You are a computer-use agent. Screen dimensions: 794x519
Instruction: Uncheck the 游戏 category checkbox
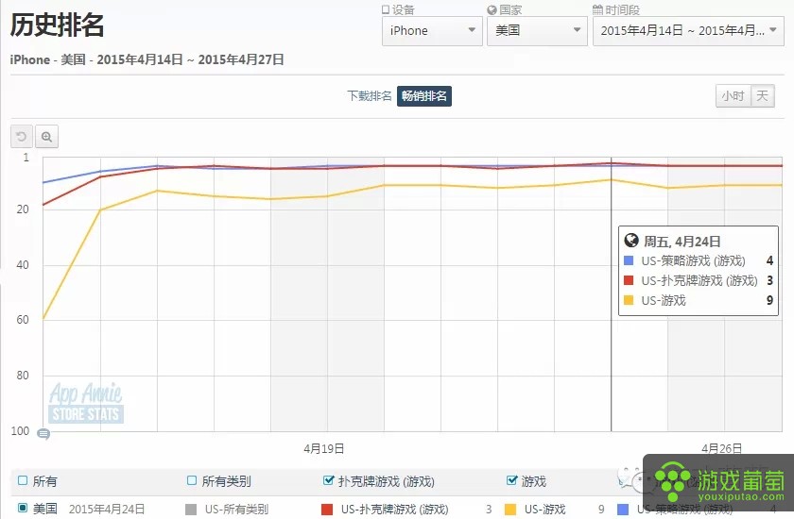coord(512,480)
